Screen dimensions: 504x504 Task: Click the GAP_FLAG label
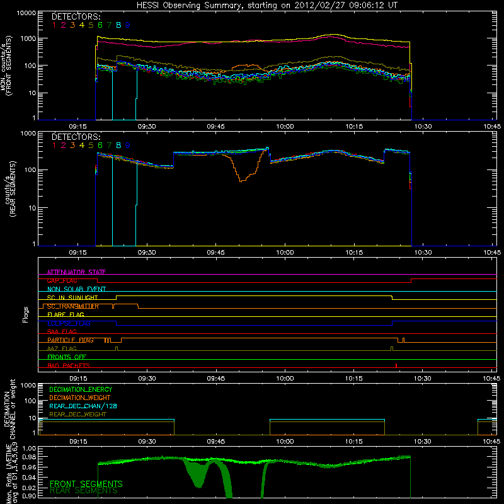[62, 280]
